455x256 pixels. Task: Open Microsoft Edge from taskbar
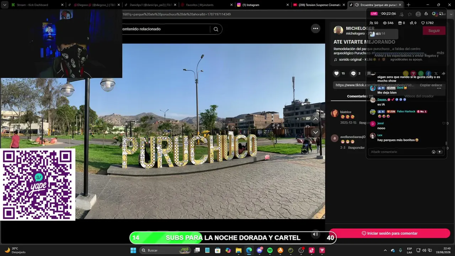(x=249, y=250)
